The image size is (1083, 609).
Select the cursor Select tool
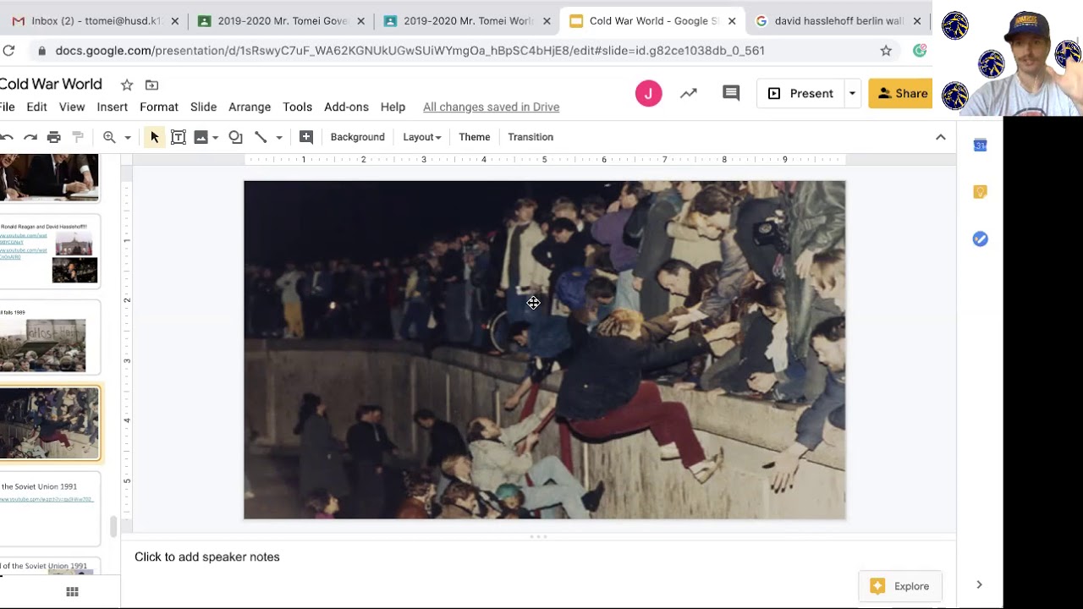[x=154, y=137]
